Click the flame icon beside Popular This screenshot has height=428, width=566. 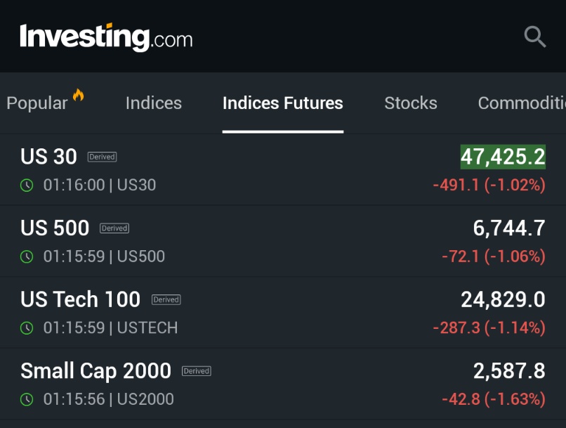click(x=78, y=95)
